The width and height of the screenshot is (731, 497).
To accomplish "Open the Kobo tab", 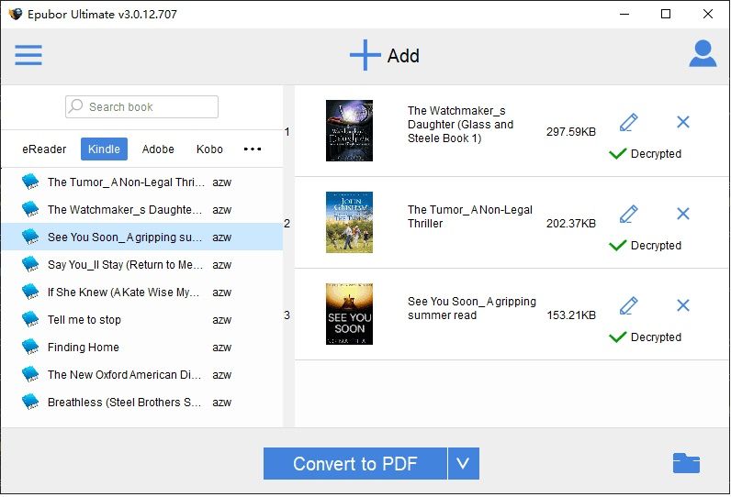I will [x=209, y=149].
